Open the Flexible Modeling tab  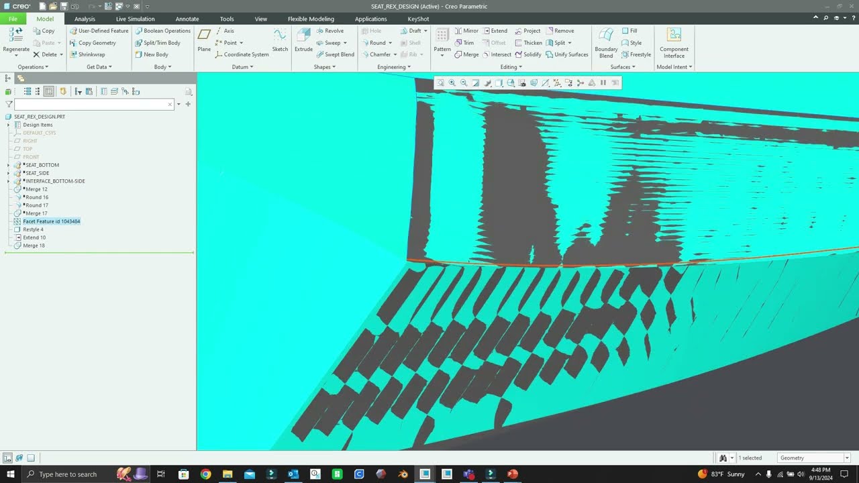(x=311, y=19)
